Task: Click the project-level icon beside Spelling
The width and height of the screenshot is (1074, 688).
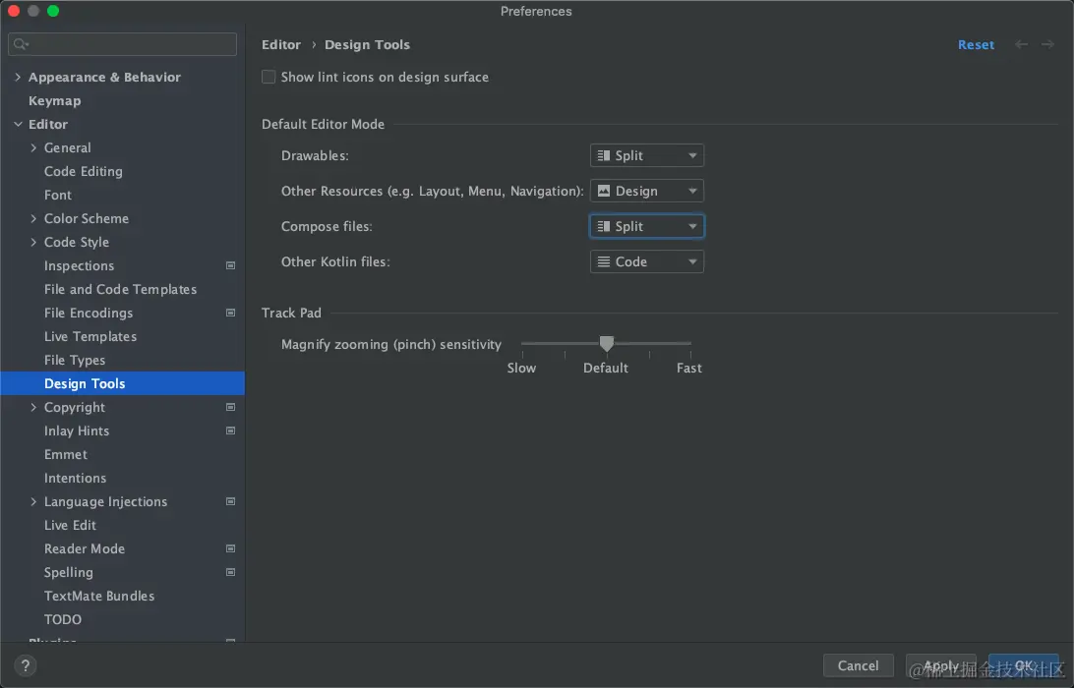Action: click(231, 572)
